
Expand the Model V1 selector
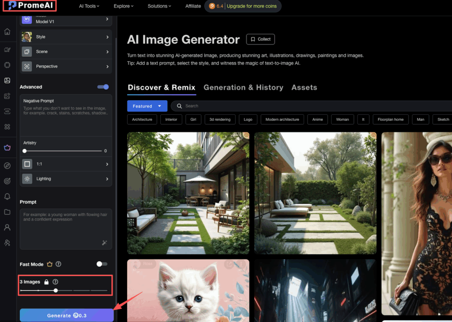click(66, 20)
